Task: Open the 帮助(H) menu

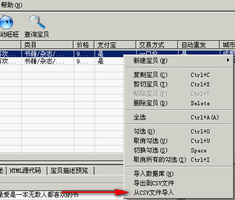Action: (x=11, y=5)
